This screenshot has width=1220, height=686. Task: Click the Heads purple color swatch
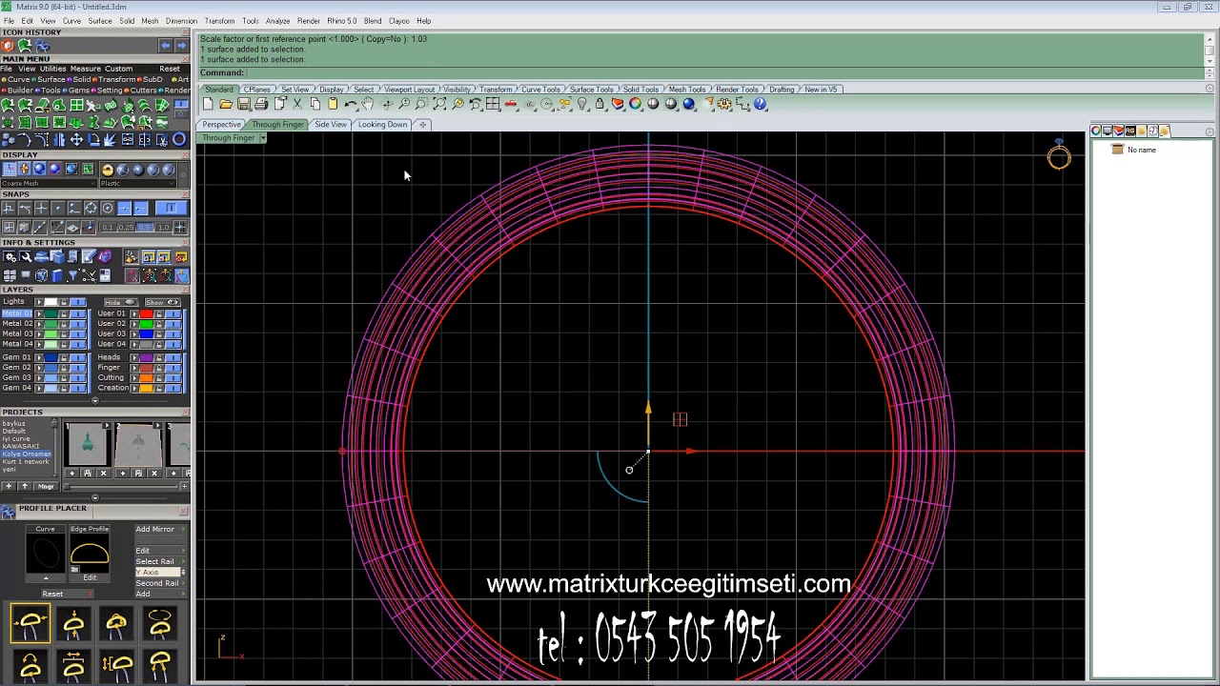[146, 357]
